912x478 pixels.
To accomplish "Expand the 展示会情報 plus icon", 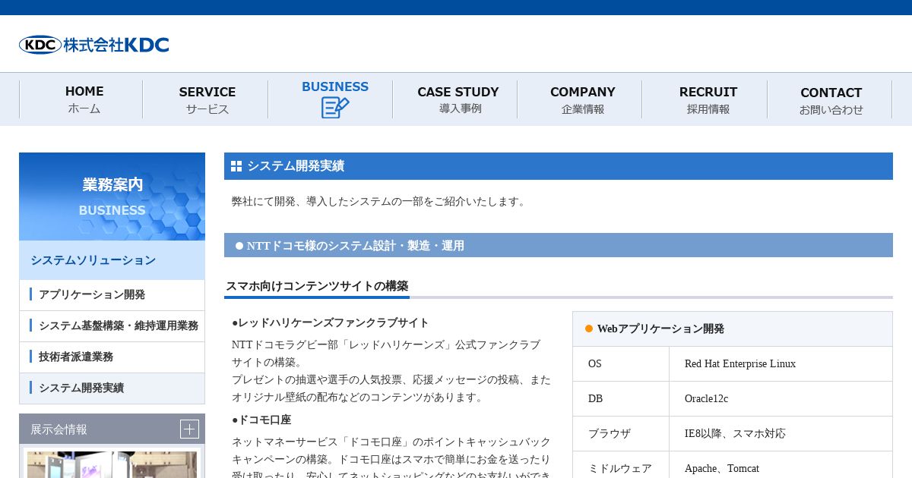I will pos(189,429).
